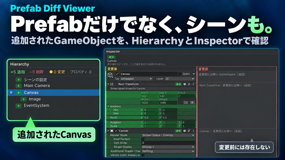Open Target Display dropdown Display 1
This screenshot has height=160, width=285.
pos(168,147)
